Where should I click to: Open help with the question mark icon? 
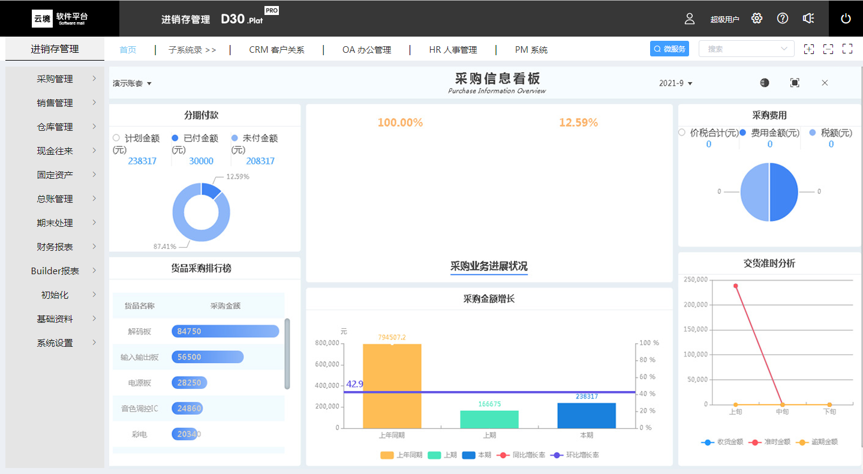click(x=783, y=19)
